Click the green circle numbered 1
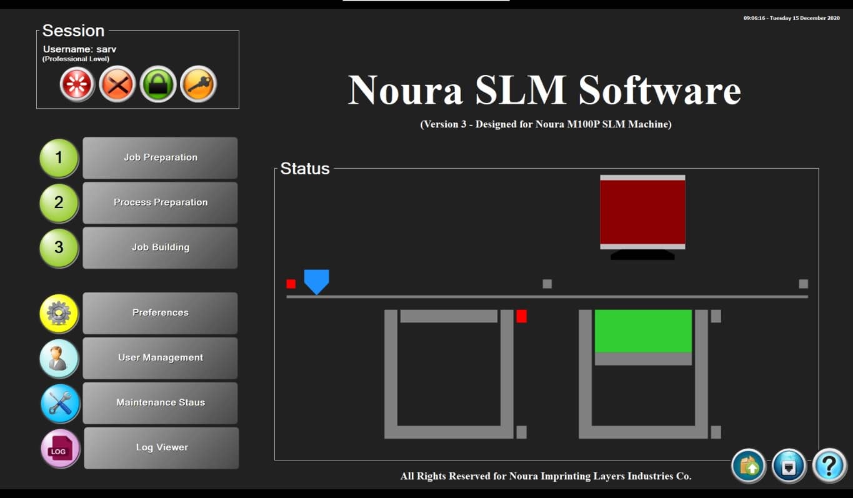 pyautogui.click(x=59, y=157)
